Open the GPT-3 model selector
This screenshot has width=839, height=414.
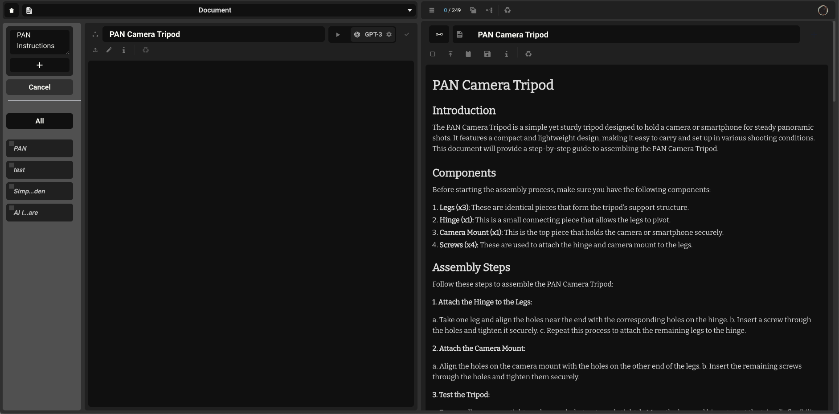coord(369,34)
